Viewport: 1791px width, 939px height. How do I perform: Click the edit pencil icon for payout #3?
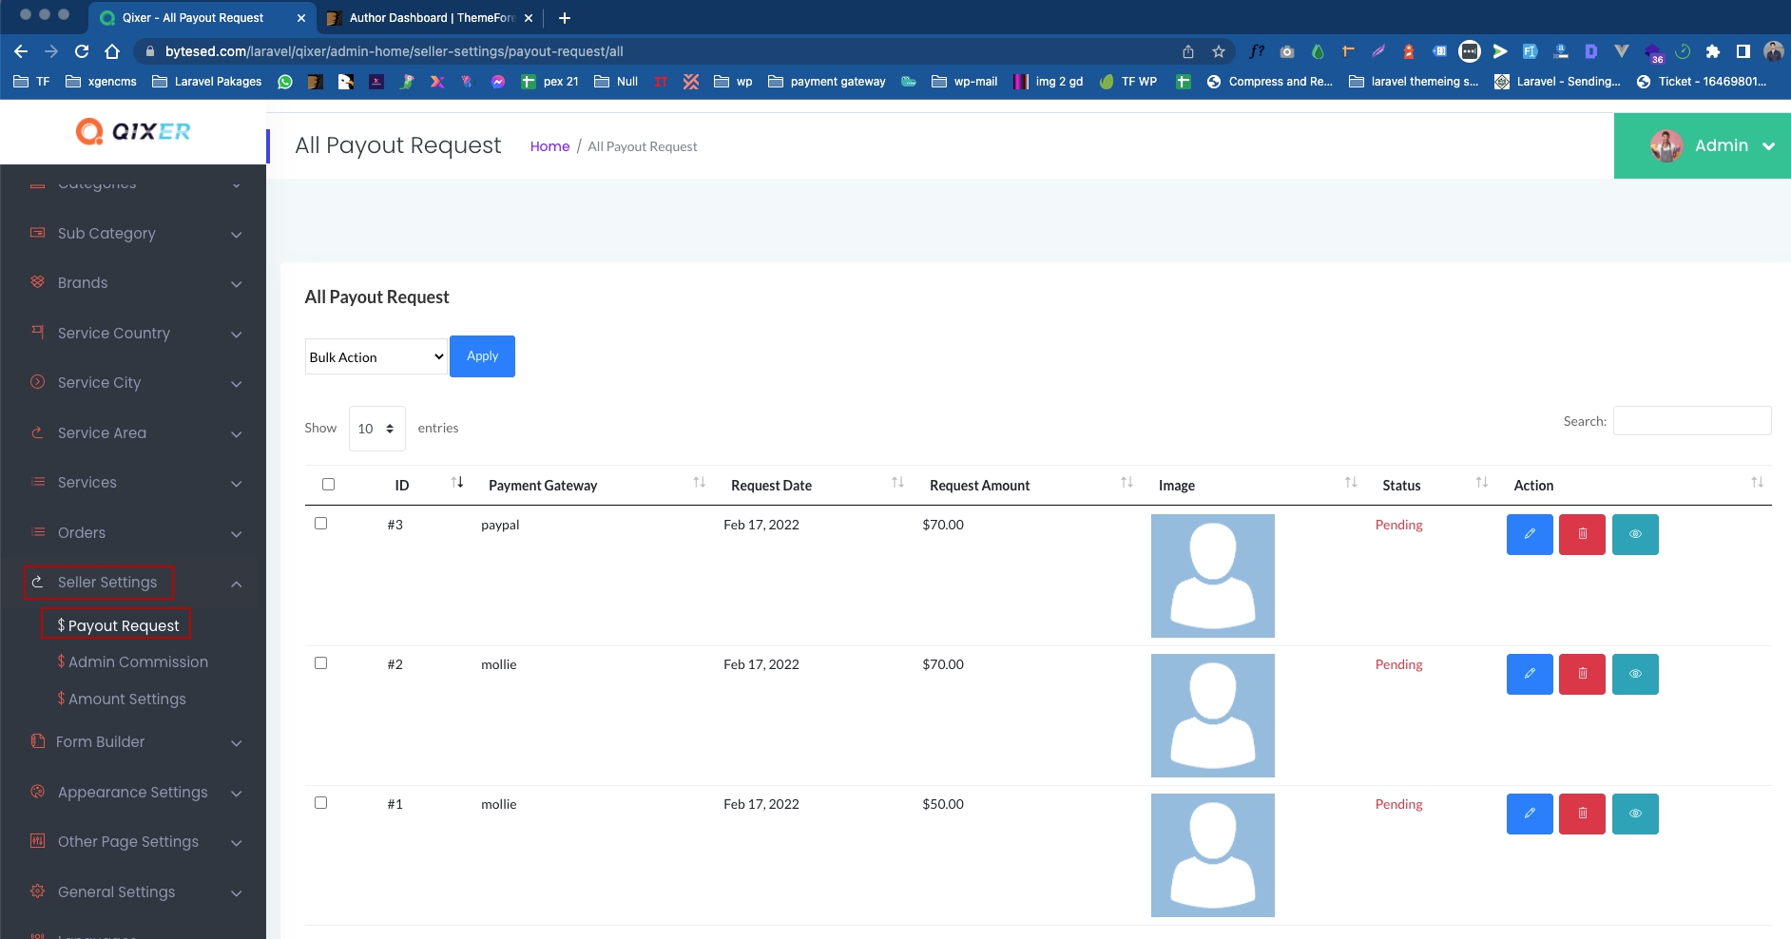click(1529, 534)
